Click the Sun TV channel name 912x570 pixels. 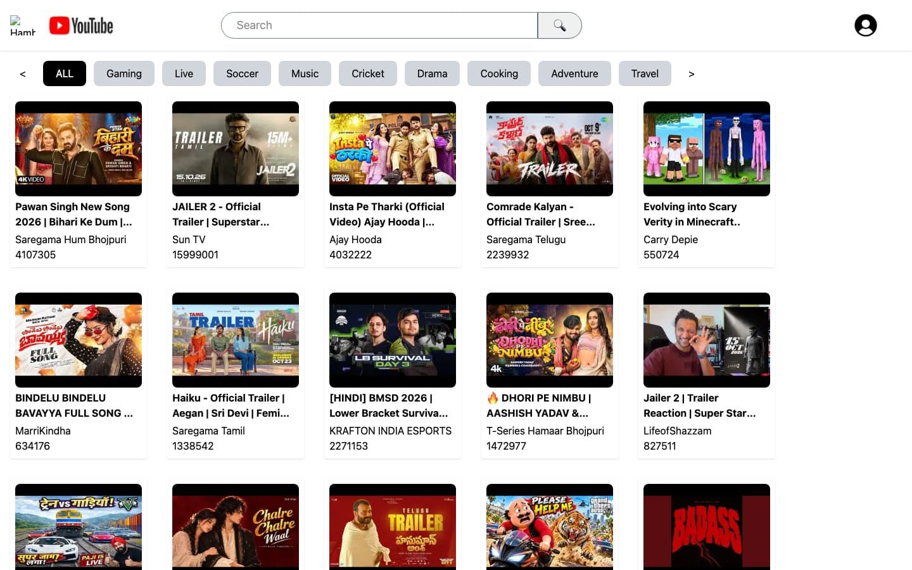click(189, 239)
